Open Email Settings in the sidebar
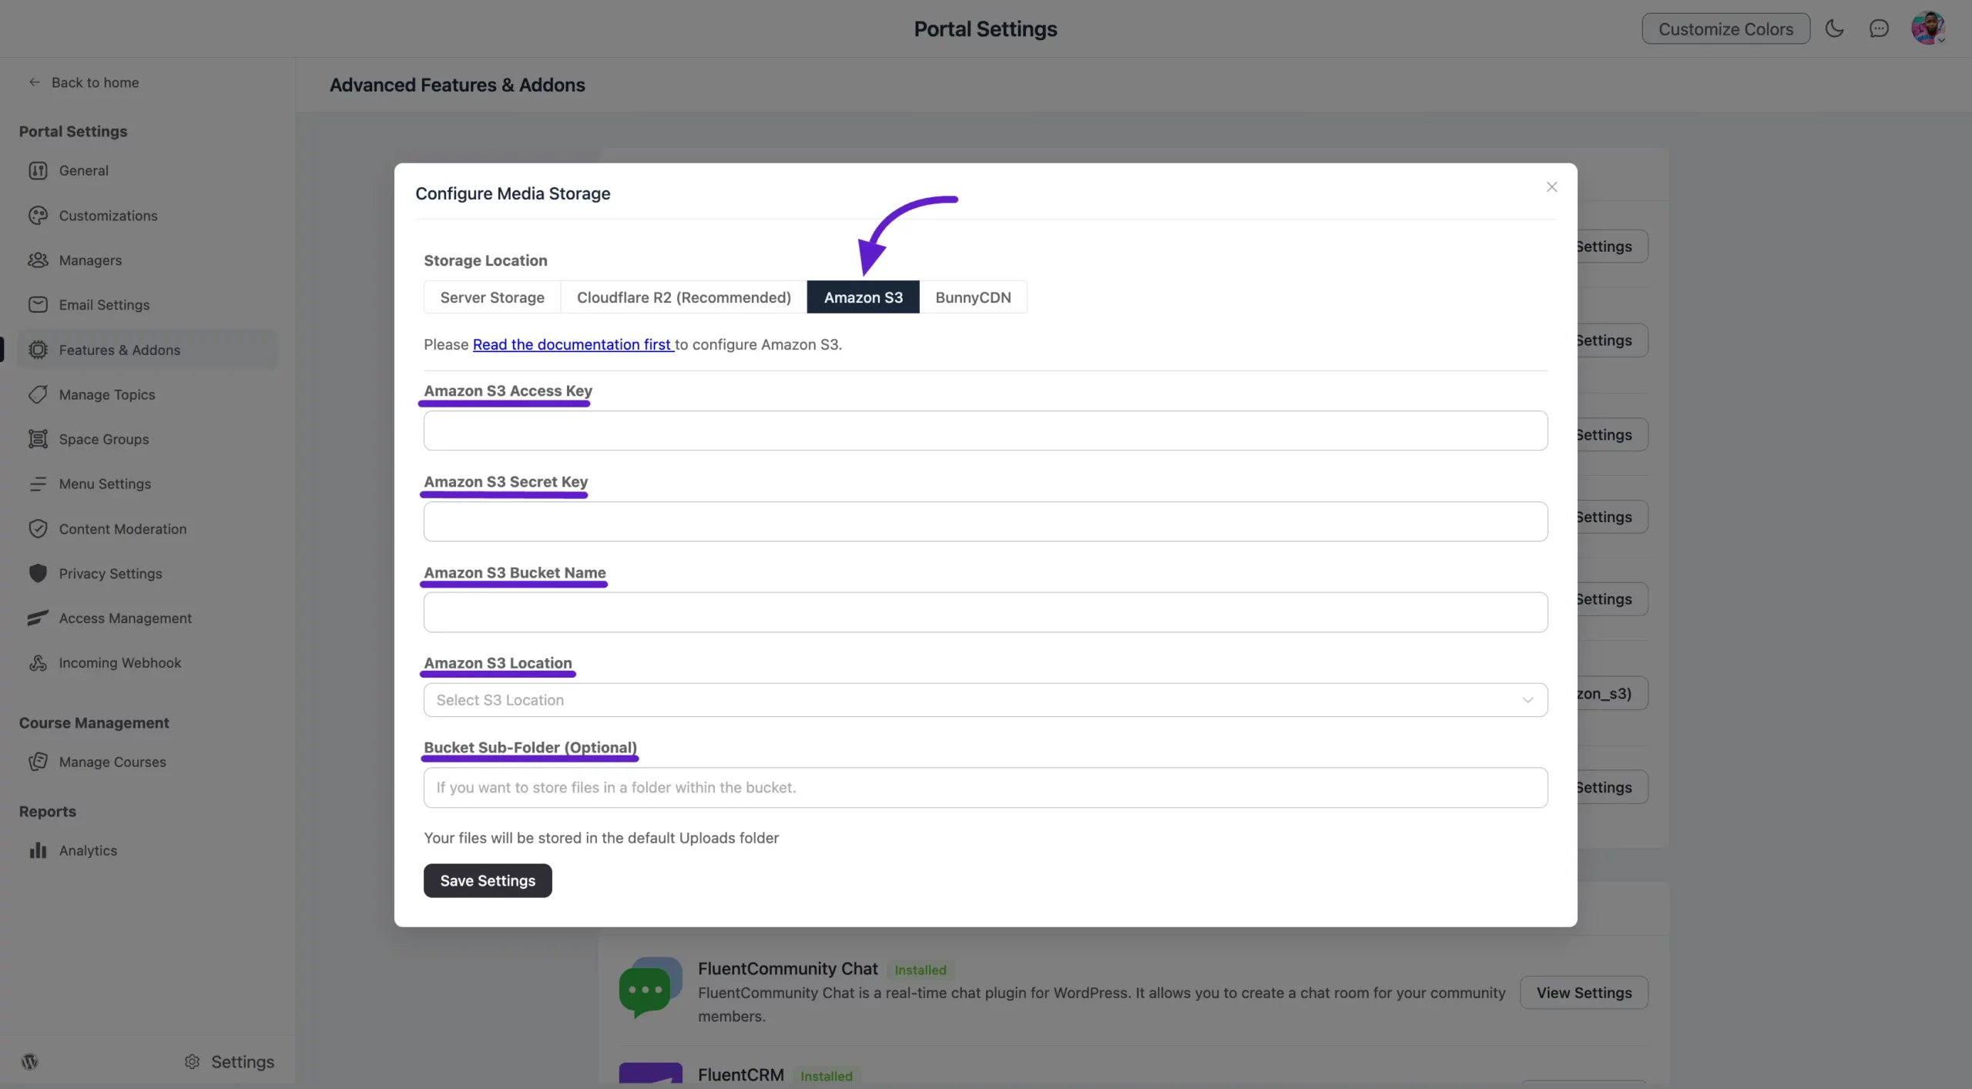The width and height of the screenshot is (1972, 1089). (147, 305)
